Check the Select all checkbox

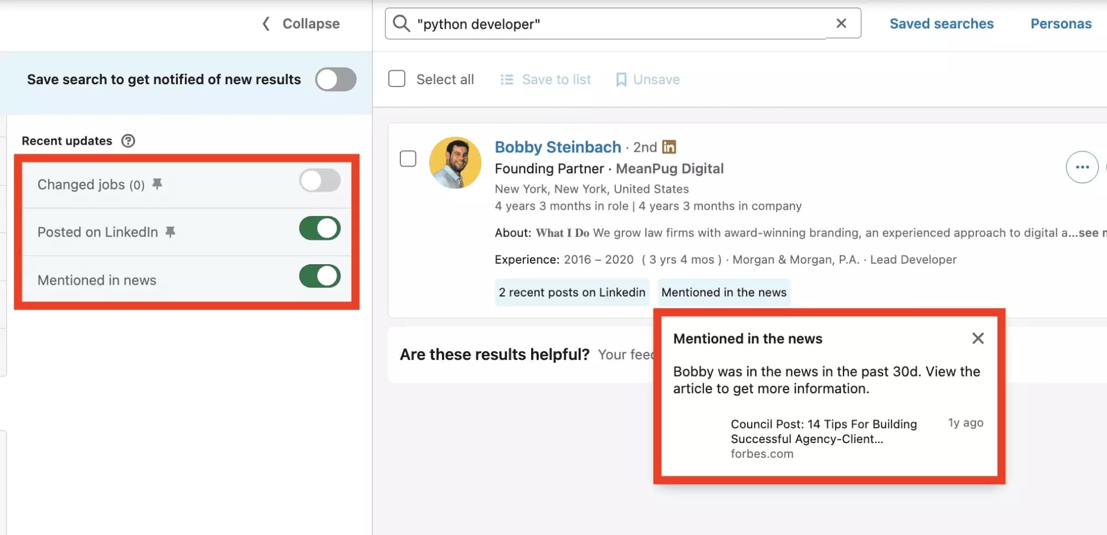tap(397, 79)
